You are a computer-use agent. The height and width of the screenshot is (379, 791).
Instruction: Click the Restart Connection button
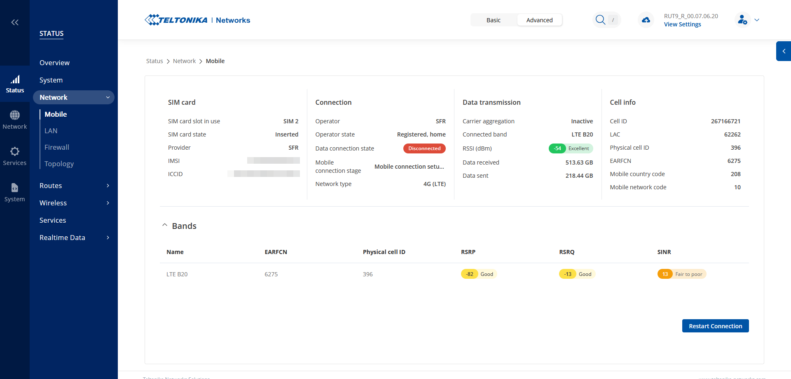coord(715,326)
